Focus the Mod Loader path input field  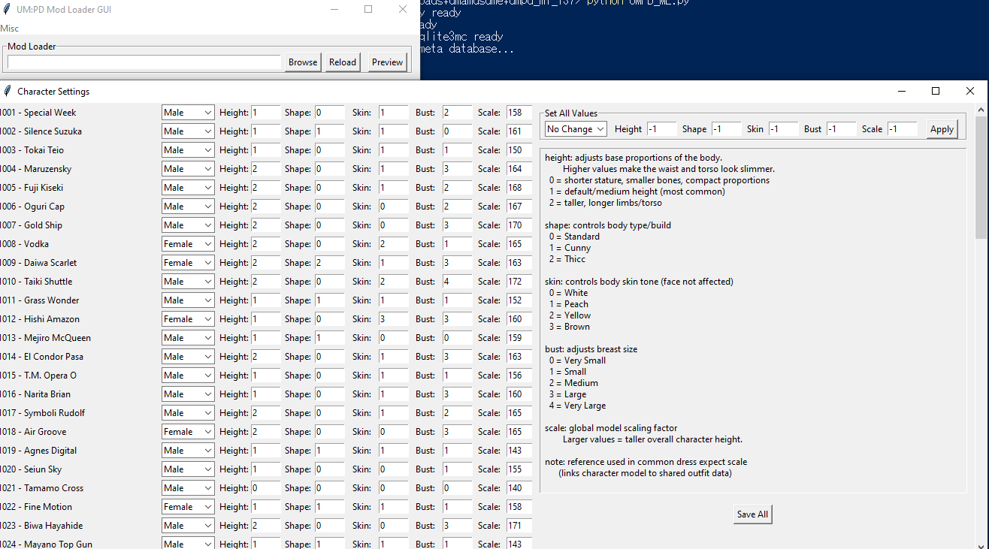pos(144,62)
